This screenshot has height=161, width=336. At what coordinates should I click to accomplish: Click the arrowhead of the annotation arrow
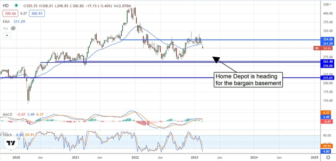tap(216, 59)
